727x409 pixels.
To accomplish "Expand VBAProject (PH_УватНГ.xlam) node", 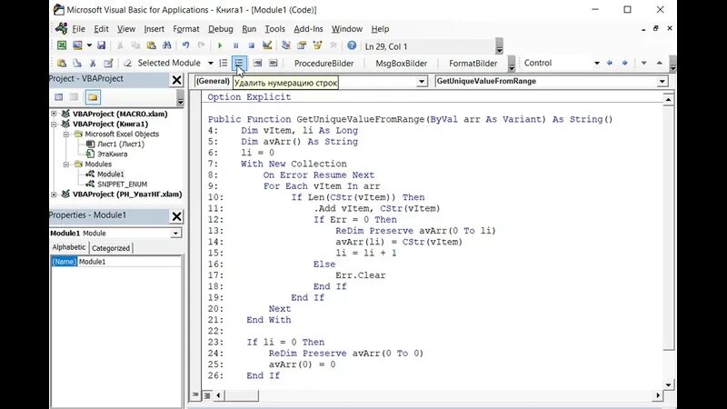I will click(x=54, y=195).
